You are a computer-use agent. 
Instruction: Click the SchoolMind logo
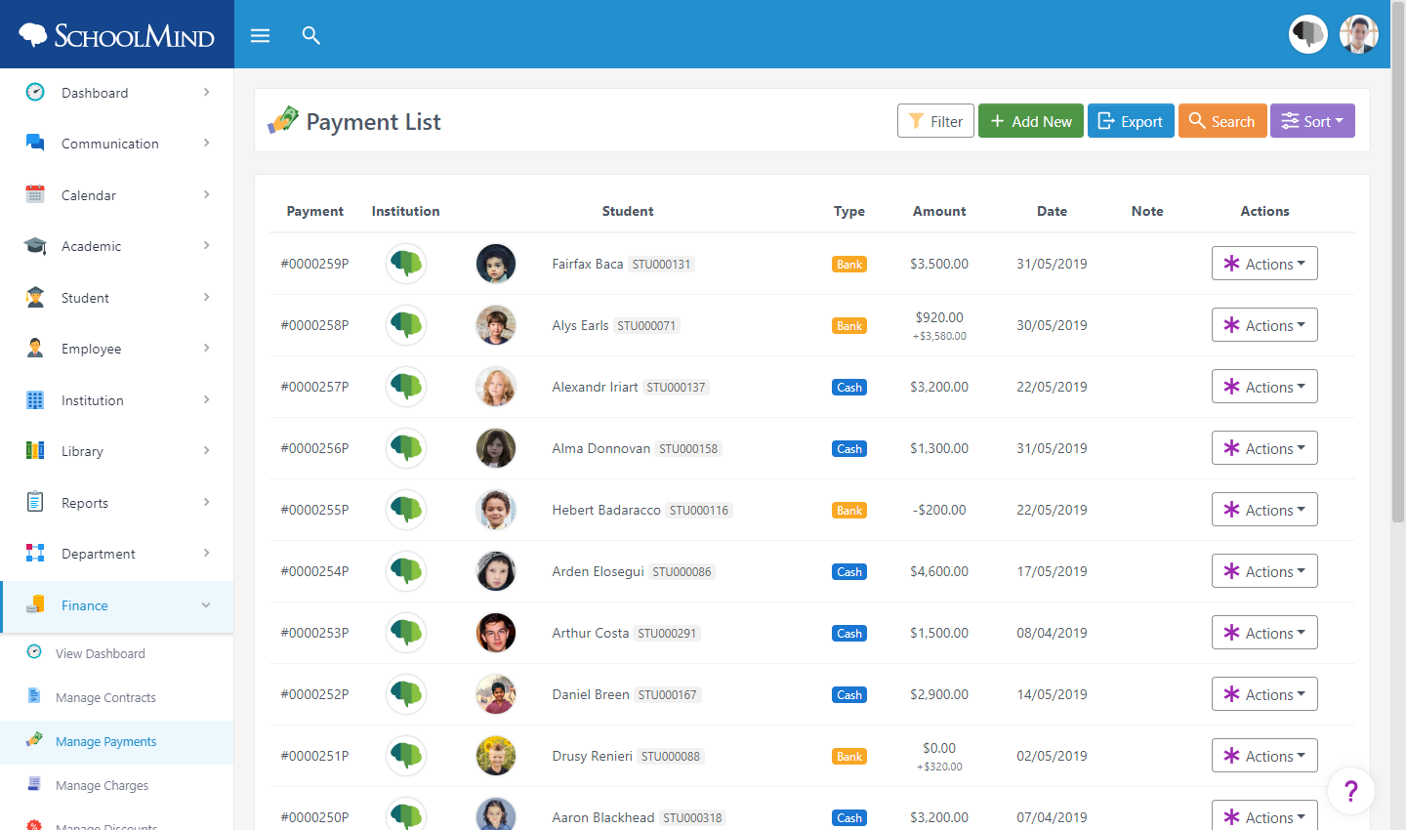[116, 35]
